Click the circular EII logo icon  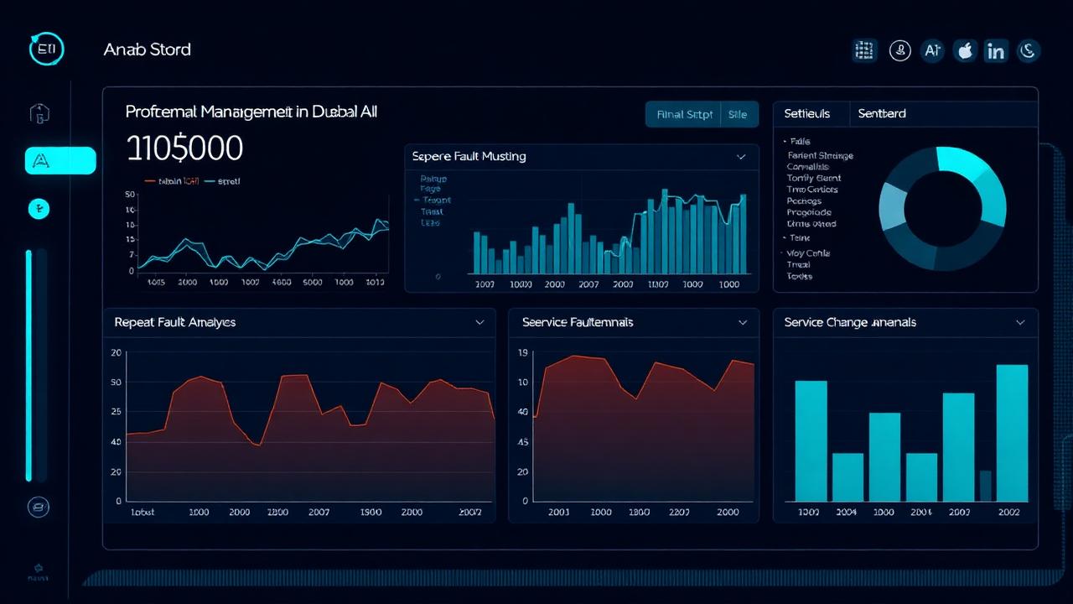[x=46, y=49]
